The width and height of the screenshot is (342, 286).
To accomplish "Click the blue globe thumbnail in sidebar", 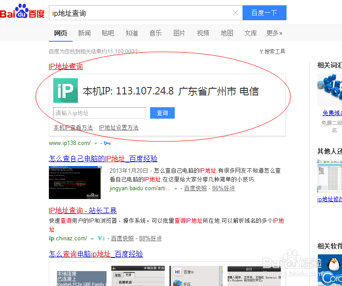I will [x=330, y=90].
